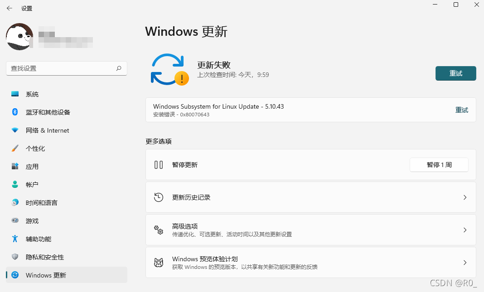The height and width of the screenshot is (292, 484).
Task: Click the large update failed sync icon
Action: tap(169, 70)
